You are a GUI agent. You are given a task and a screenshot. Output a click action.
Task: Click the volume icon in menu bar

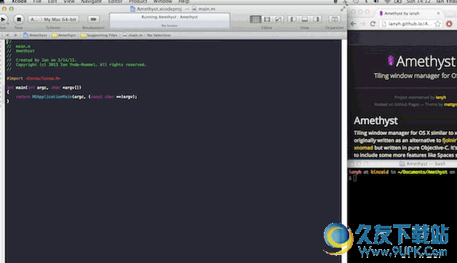click(x=376, y=1)
